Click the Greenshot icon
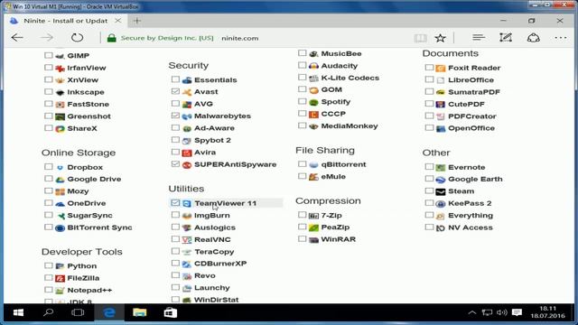Image resolution: width=578 pixels, height=325 pixels. pos(60,116)
